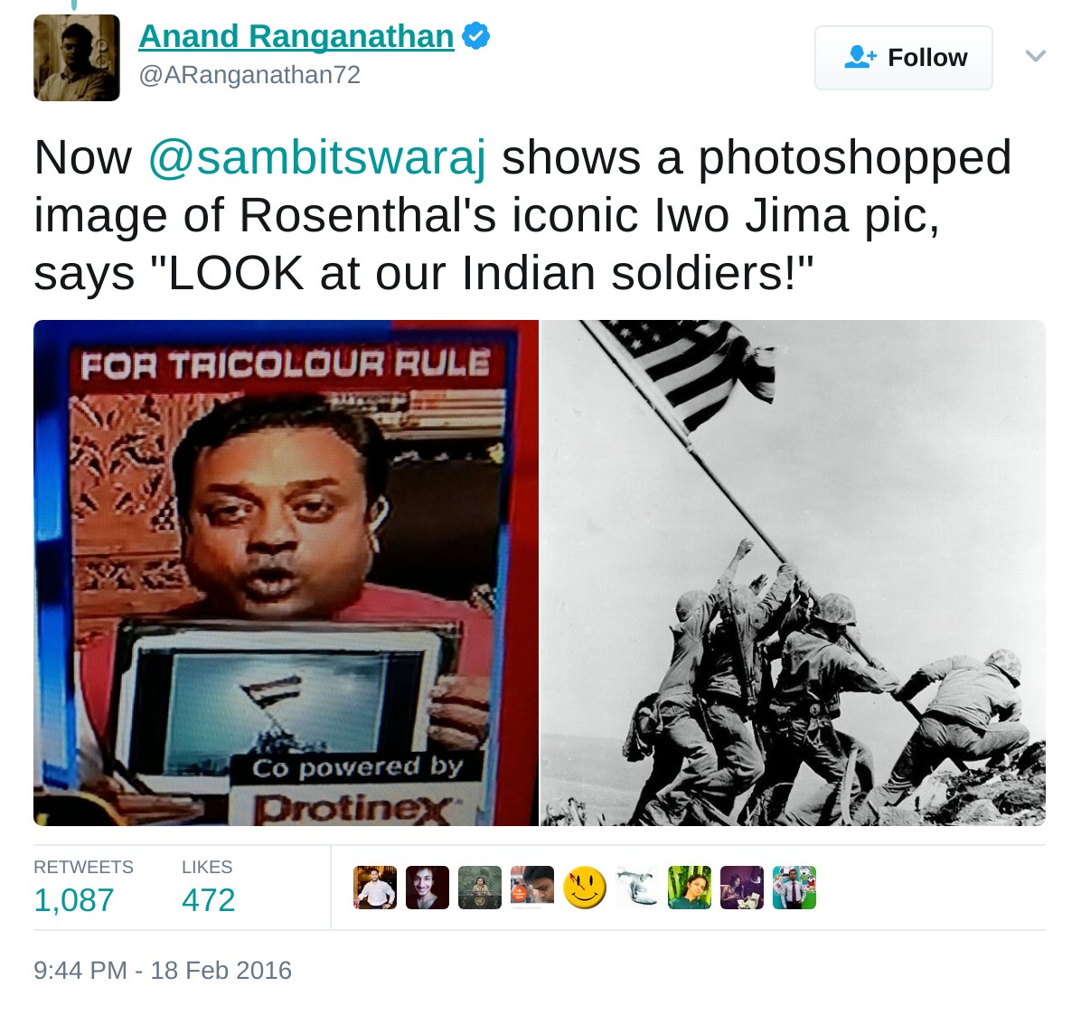Open the @ARanganathan72 handle
This screenshot has height=1015, width=1081.
click(249, 74)
